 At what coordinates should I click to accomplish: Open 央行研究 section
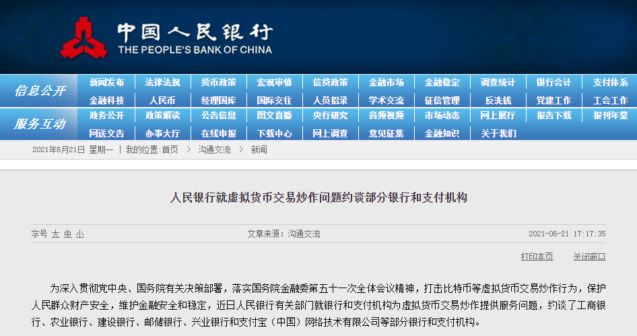coord(330,115)
